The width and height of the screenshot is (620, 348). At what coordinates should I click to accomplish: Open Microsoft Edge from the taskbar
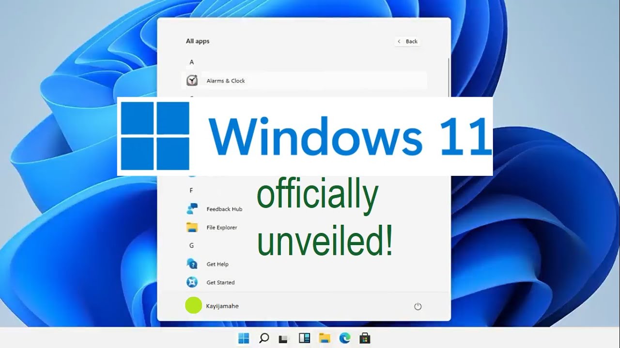coord(345,338)
